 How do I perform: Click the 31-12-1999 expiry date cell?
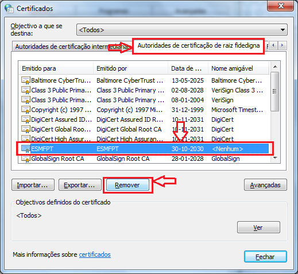188,110
